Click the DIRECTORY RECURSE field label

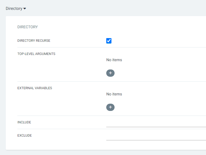click(34, 41)
